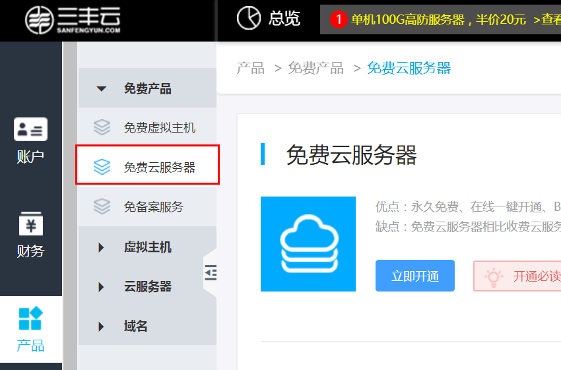
Task: Go to 产品 breadcrumb
Action: click(x=250, y=68)
